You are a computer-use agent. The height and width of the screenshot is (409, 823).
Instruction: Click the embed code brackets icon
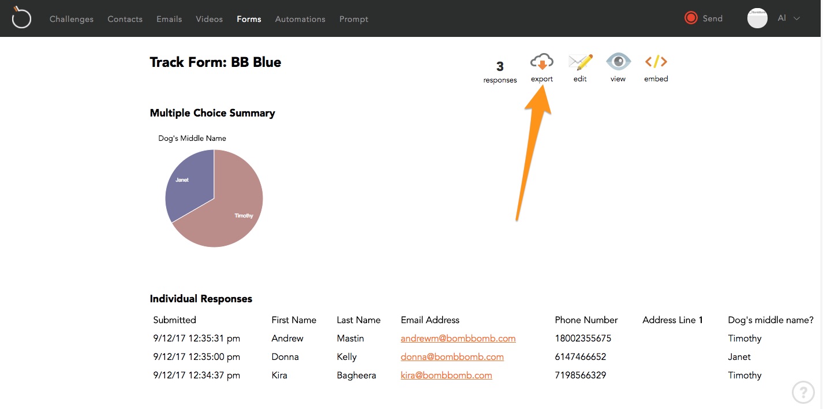[656, 61]
